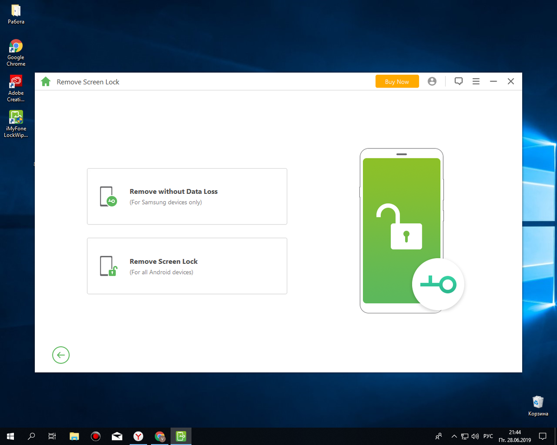The image size is (557, 445).
Task: Open the Windows Start menu
Action: point(11,436)
